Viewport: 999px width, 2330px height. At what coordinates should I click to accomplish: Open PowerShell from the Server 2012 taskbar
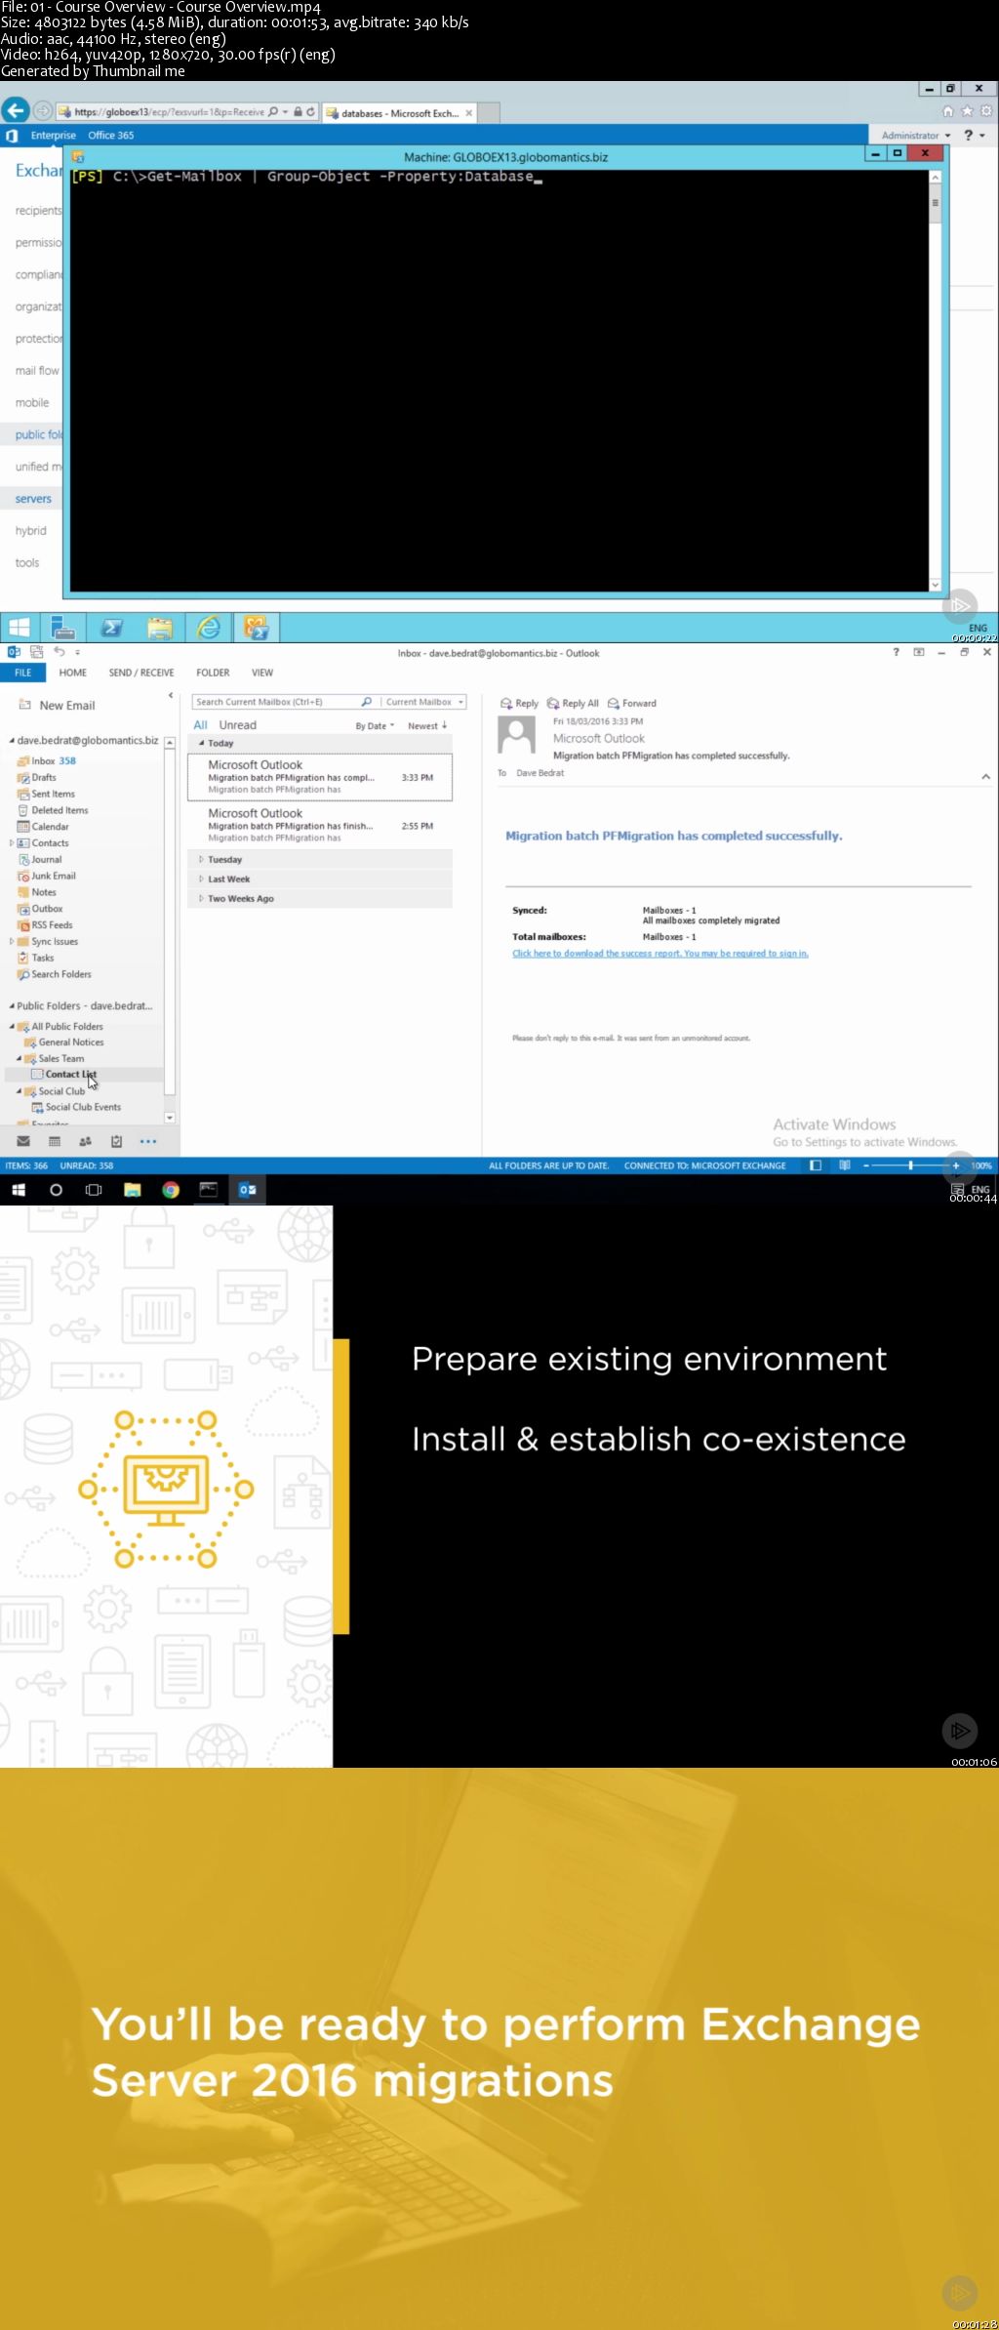[x=111, y=628]
